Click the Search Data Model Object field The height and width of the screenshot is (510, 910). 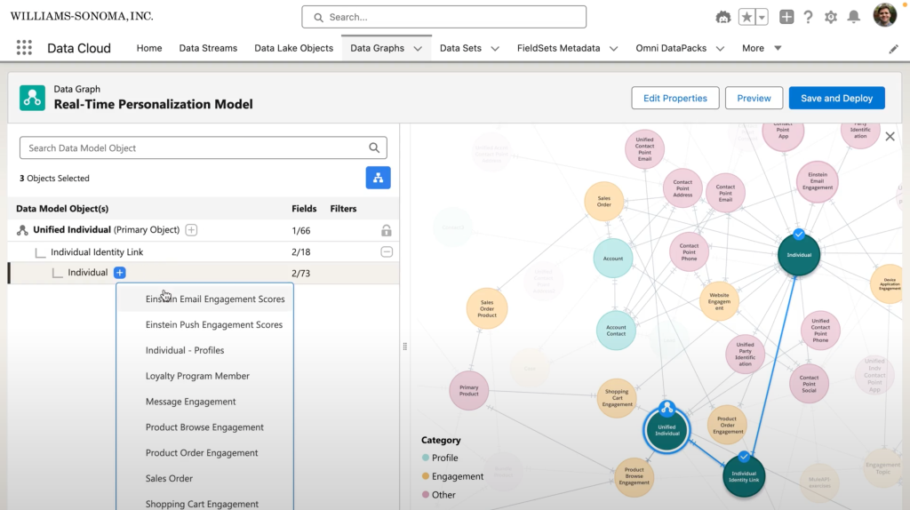(x=196, y=148)
